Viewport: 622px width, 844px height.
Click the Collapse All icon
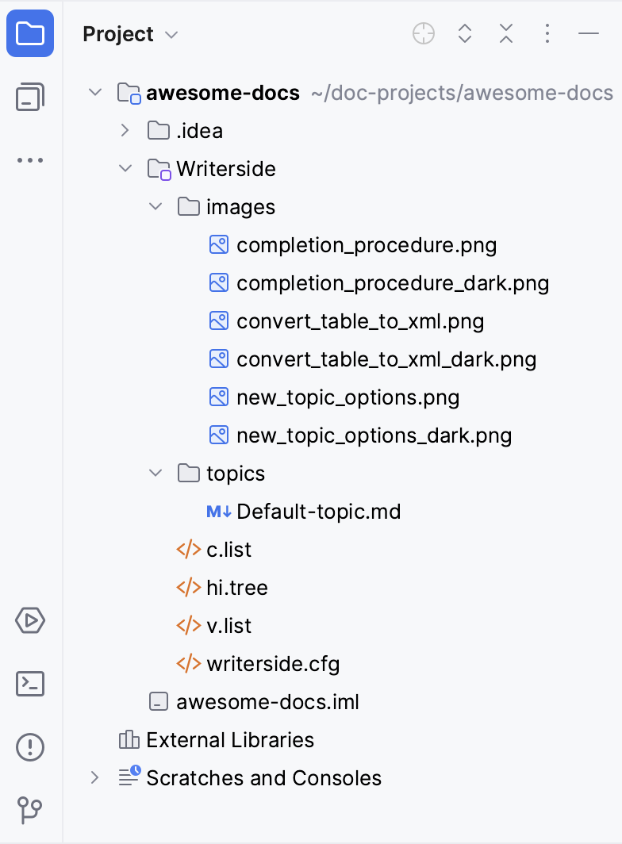tap(506, 34)
